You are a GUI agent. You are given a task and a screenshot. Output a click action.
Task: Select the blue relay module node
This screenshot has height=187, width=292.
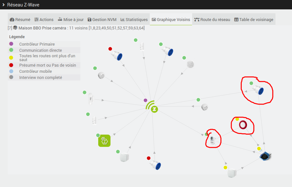coord(265,156)
